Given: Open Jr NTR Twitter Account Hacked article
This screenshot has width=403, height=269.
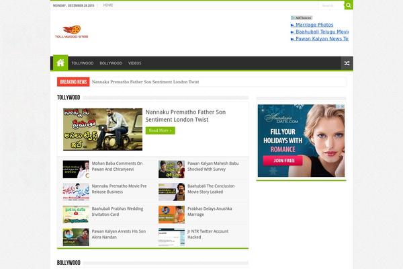Looking at the screenshot, I should click(x=208, y=234).
